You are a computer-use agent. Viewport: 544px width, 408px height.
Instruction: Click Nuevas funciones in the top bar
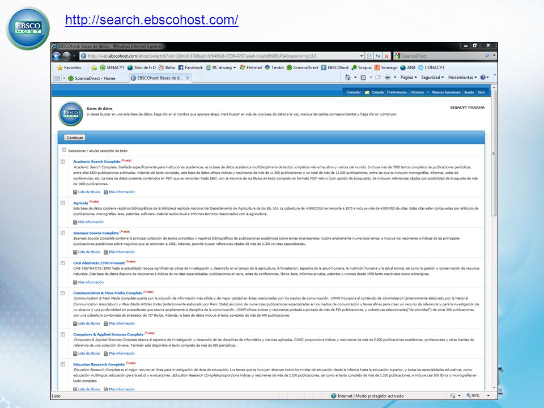coord(446,92)
